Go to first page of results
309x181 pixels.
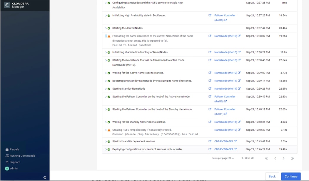(x=266, y=158)
